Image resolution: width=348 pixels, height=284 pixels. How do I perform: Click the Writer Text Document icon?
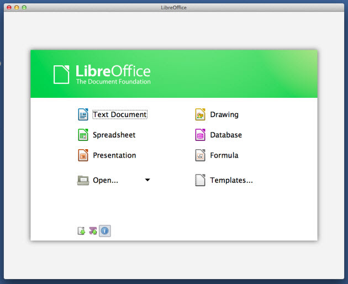tap(83, 114)
